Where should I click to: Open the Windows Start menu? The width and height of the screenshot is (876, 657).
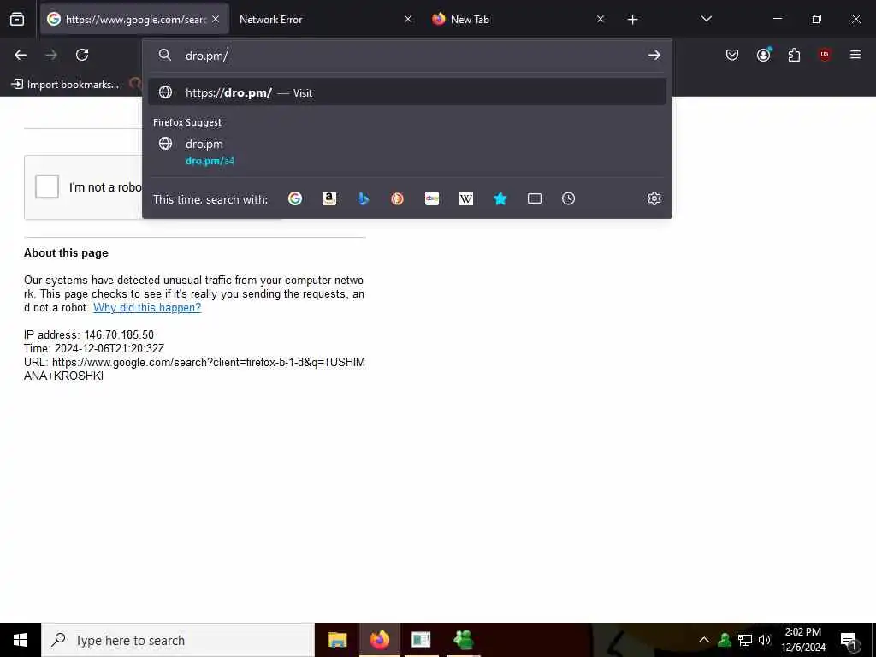(x=21, y=640)
